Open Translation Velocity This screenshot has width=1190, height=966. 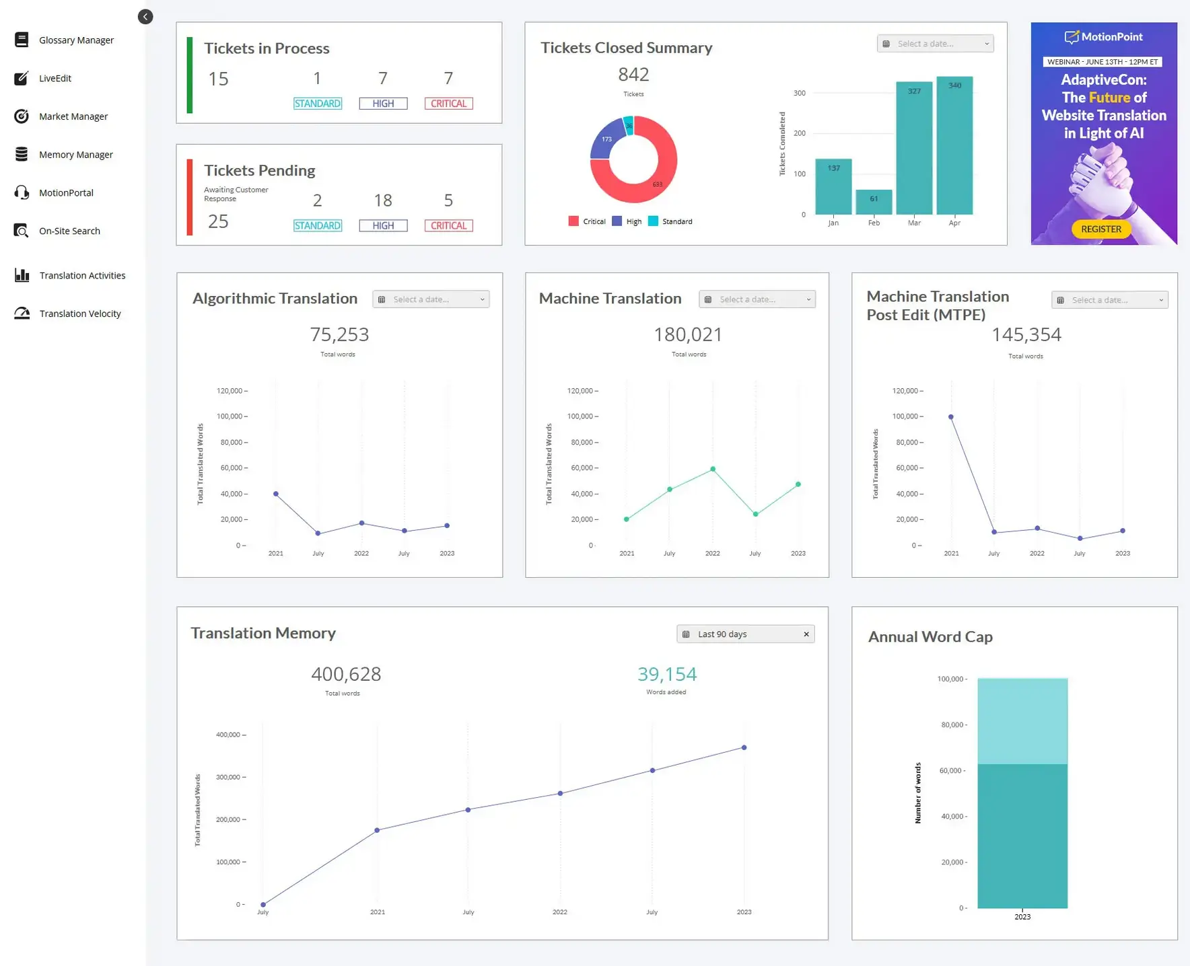click(x=79, y=313)
